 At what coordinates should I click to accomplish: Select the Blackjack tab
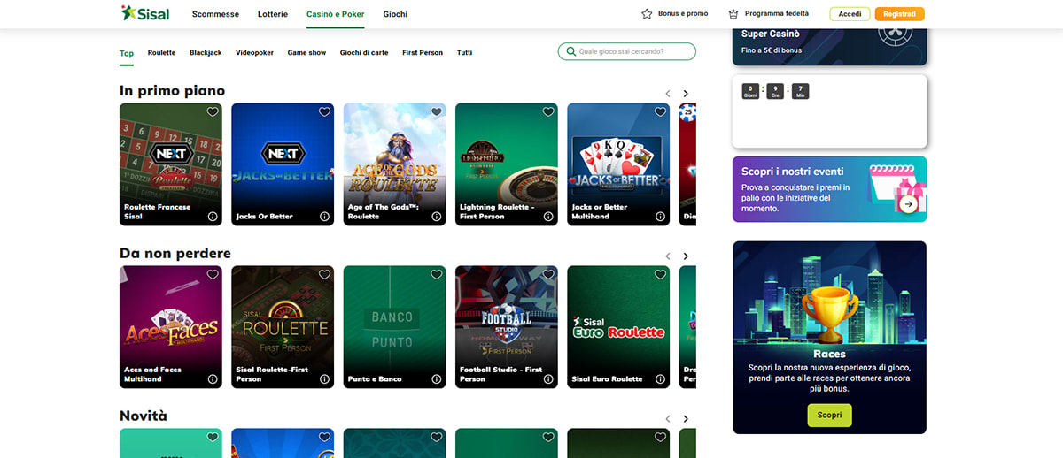coord(206,53)
